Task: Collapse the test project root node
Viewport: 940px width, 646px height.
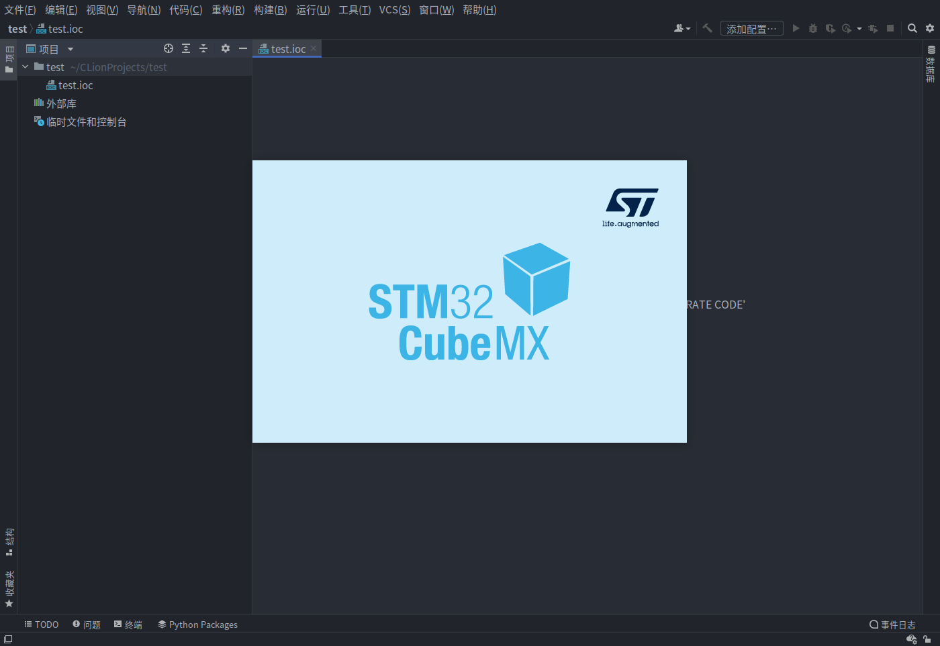Action: tap(26, 66)
